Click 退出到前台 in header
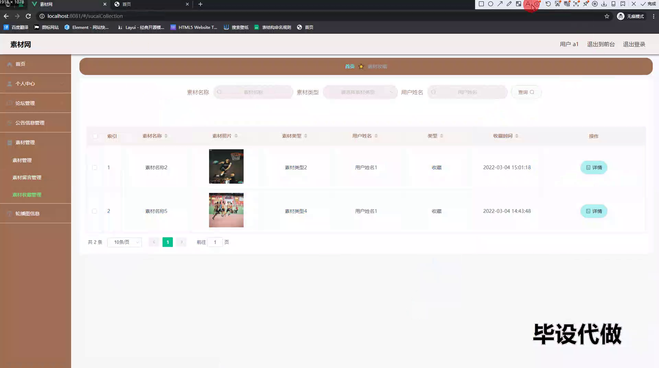 point(601,44)
